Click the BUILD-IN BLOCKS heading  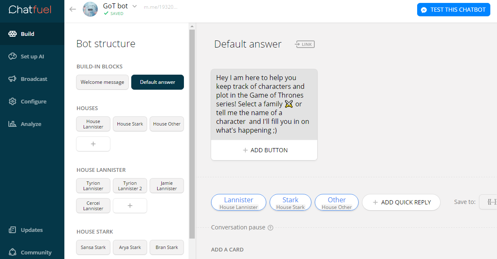(x=99, y=66)
